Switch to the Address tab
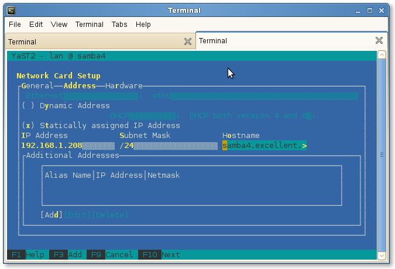This screenshot has width=395, height=269. [80, 86]
